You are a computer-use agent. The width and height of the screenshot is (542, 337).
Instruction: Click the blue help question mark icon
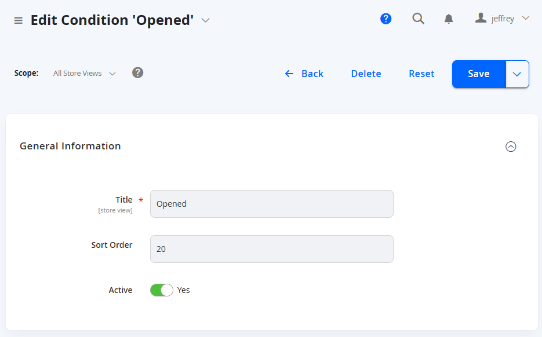[x=385, y=19]
